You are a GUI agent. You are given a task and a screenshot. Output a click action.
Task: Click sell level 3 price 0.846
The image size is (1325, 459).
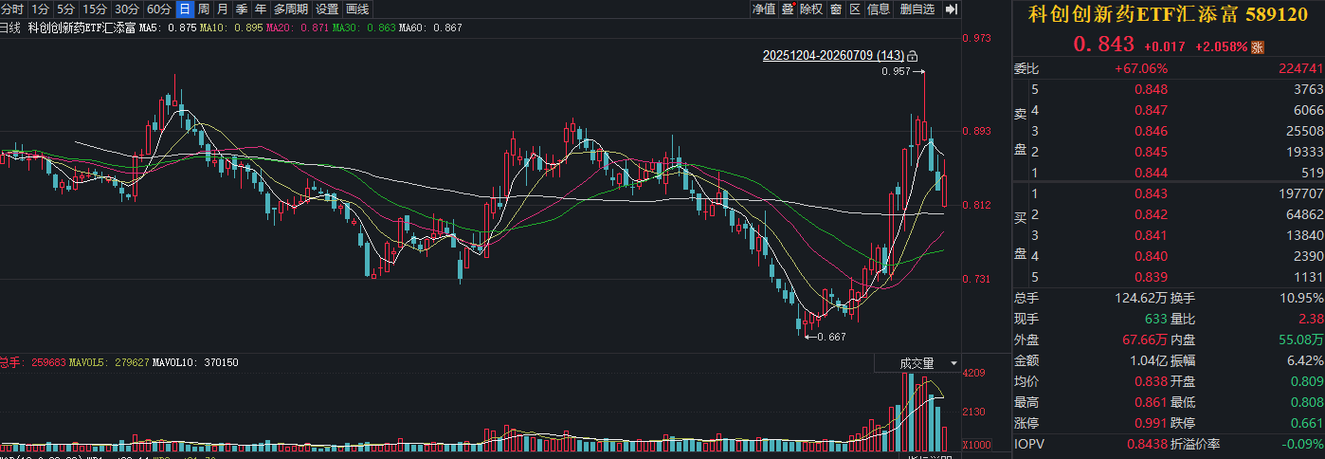(x=1151, y=131)
